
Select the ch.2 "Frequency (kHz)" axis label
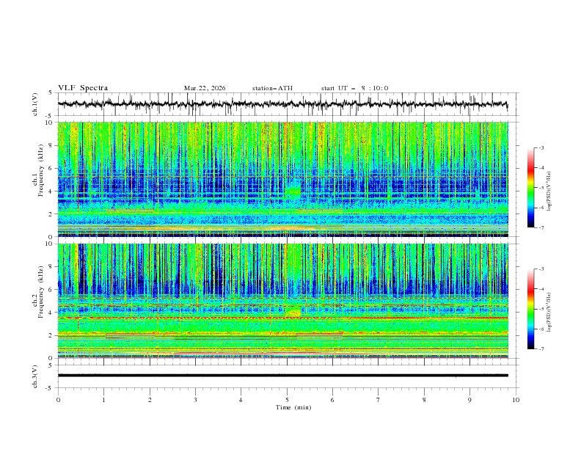pos(41,291)
